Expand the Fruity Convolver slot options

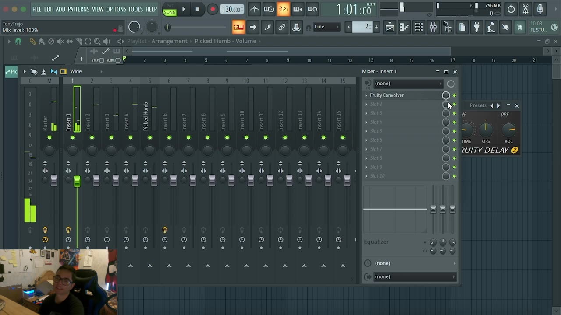[x=366, y=95]
